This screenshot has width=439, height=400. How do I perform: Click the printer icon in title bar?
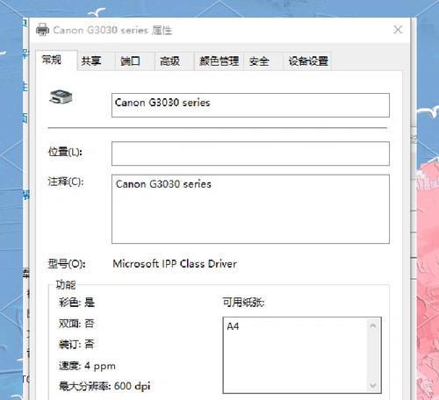tap(42, 30)
